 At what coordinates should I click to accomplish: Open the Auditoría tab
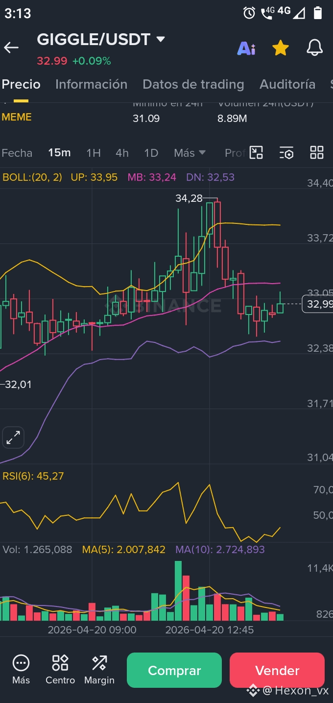(x=287, y=84)
